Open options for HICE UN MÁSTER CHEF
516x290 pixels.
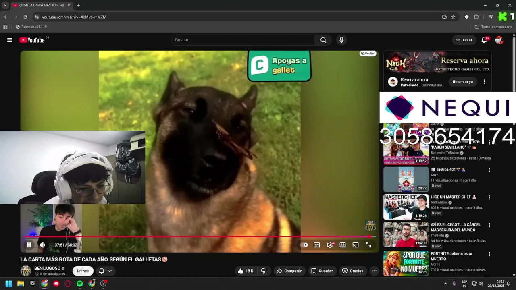pyautogui.click(x=489, y=197)
